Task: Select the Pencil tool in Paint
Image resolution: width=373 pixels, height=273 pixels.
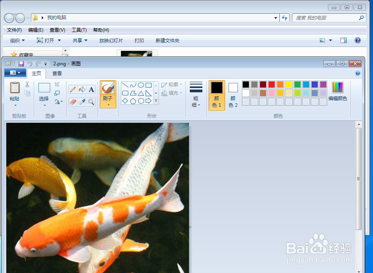Action: tap(72, 89)
